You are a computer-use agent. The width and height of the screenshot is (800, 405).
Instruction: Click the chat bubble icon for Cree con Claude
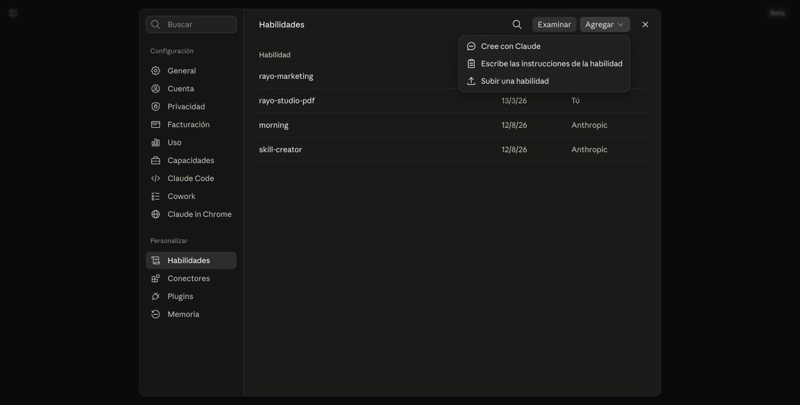tap(471, 46)
